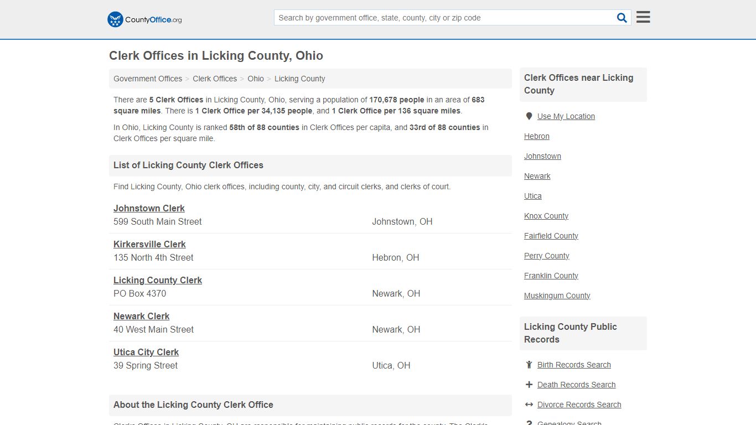
Task: Click address PO Box 4370
Action: [x=139, y=293]
